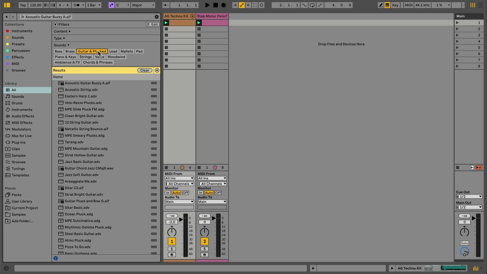487x274 pixels.
Task: Start playback with the transport Play button
Action: pyautogui.click(x=207, y=5)
